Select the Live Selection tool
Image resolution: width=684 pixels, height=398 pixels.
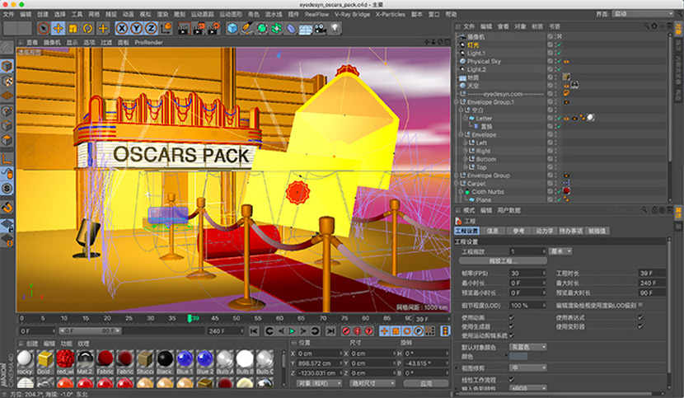coord(44,29)
